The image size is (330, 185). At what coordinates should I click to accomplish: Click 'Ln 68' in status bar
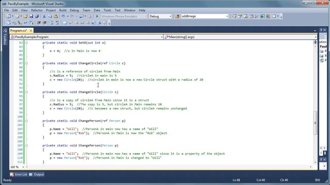(236, 180)
